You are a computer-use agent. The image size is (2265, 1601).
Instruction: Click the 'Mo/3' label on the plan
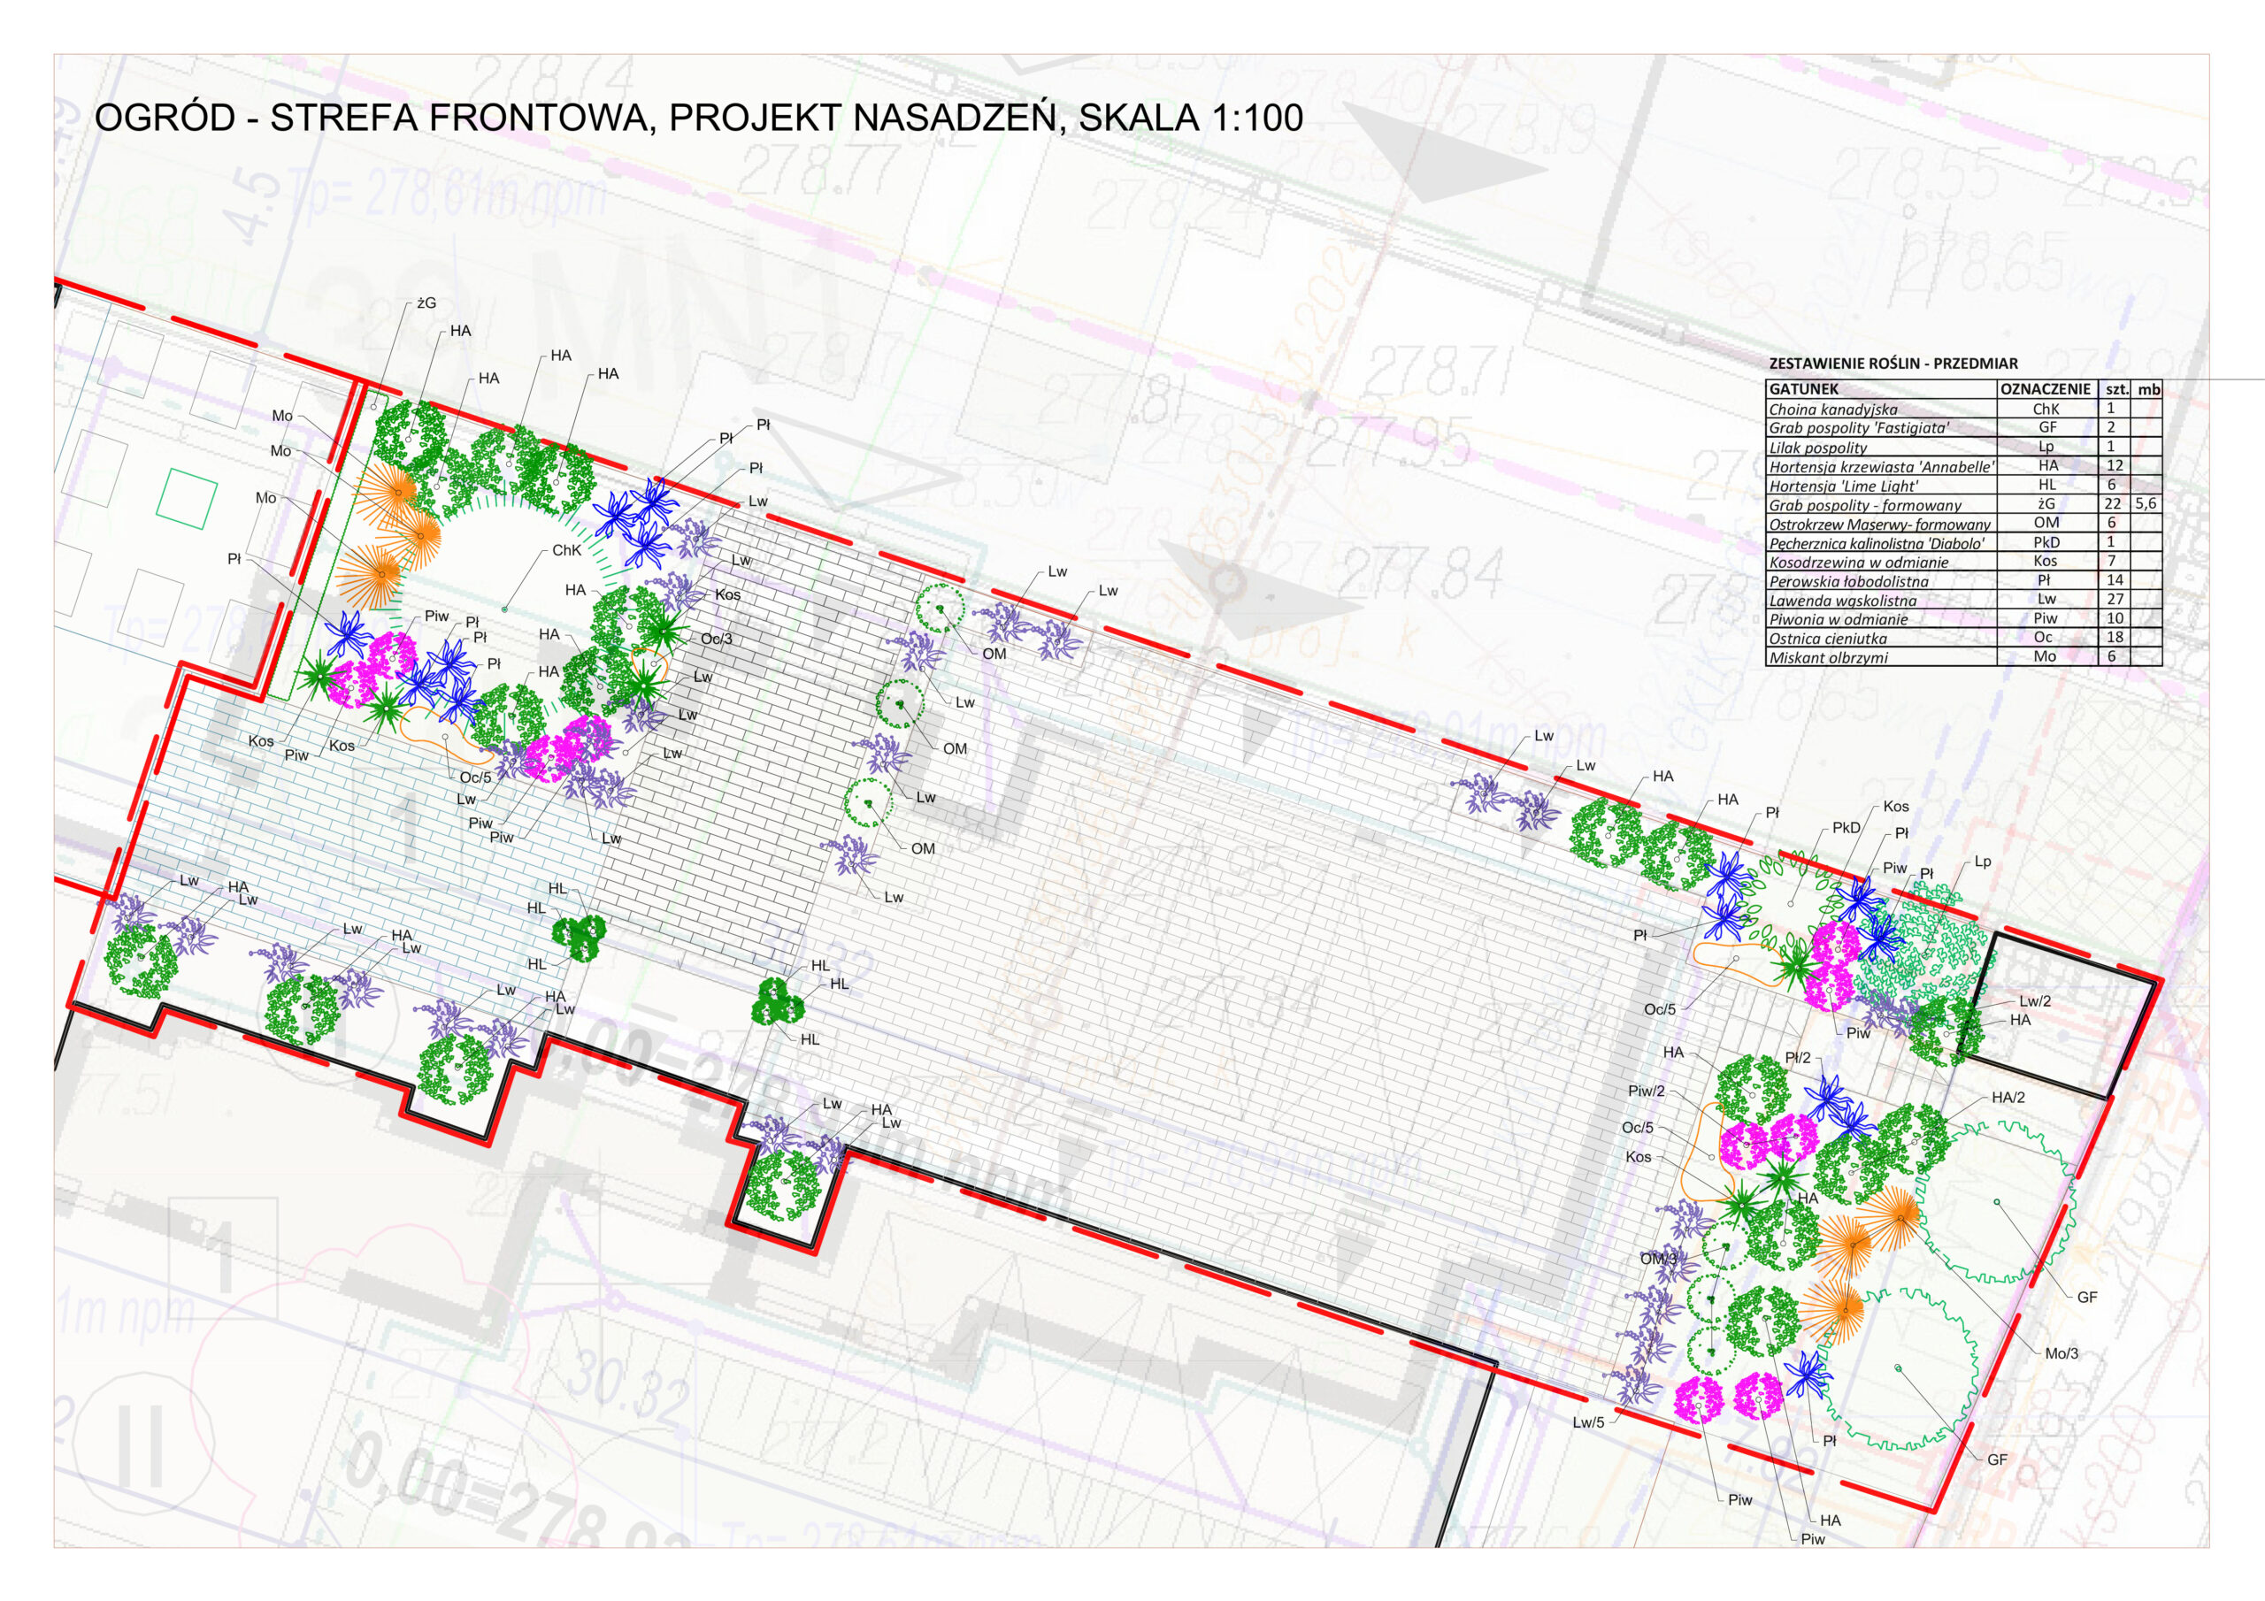pos(2061,1353)
